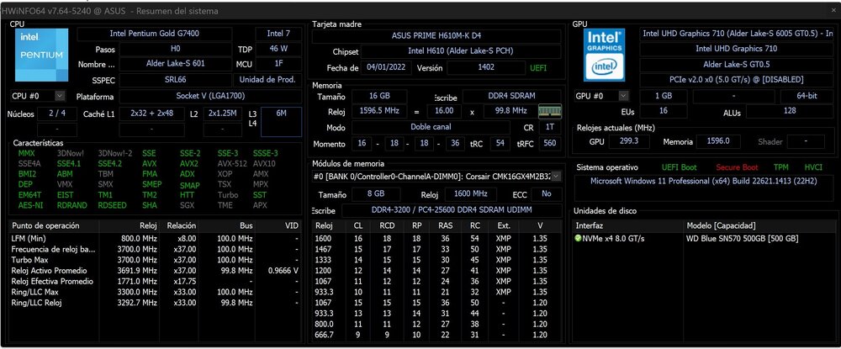
Task: Select the Turbo Max operating point row
Action: pos(155,260)
